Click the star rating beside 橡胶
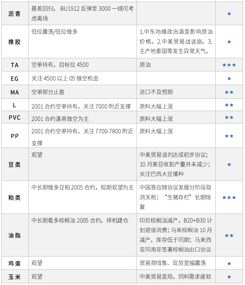 (x=229, y=42)
